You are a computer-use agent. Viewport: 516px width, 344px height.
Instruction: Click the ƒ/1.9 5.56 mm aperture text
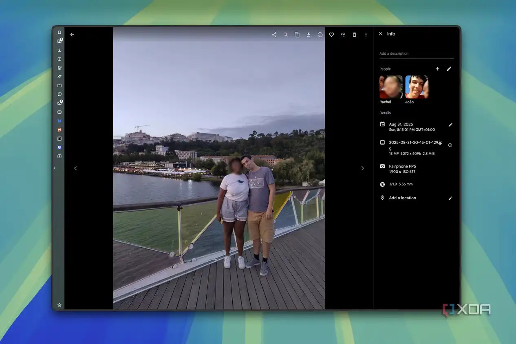click(x=401, y=184)
